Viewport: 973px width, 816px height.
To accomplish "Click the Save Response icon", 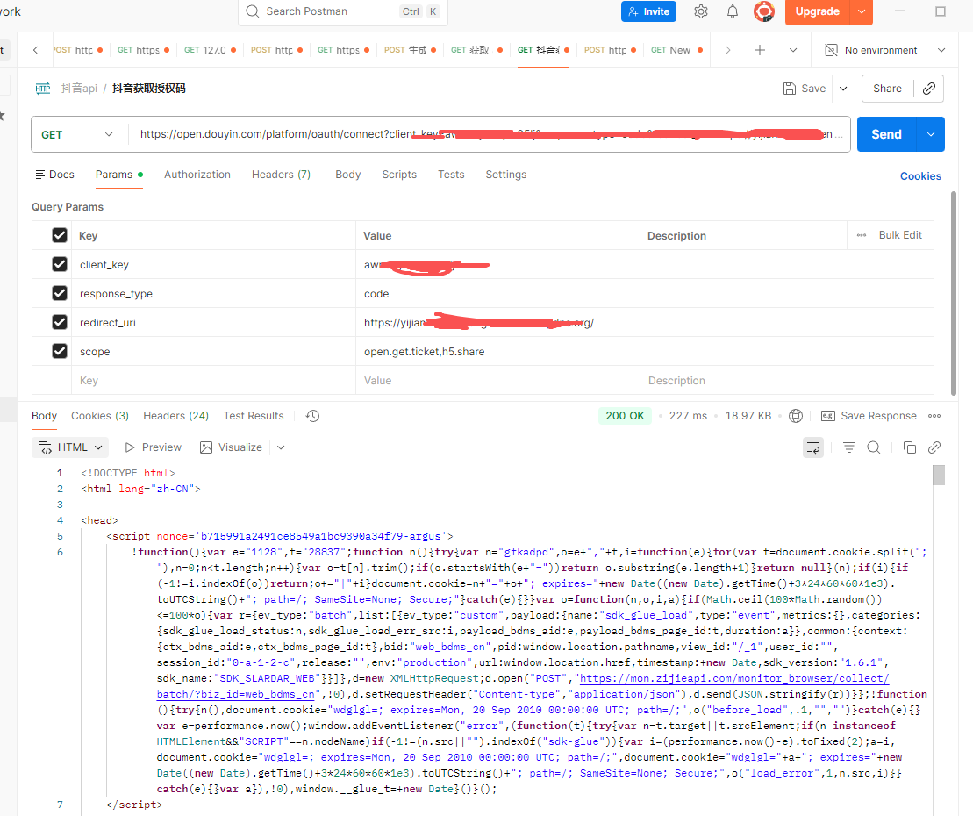I will click(827, 416).
